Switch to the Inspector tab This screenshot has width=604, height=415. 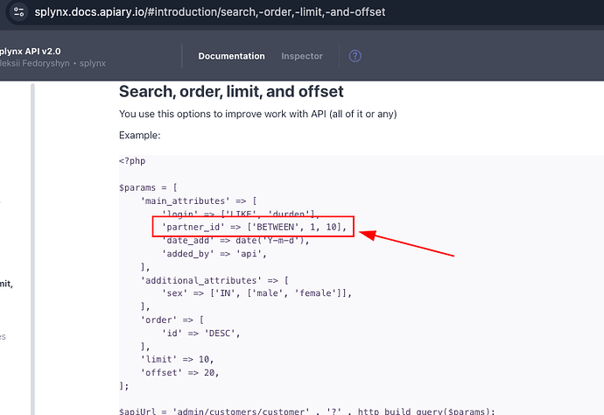pyautogui.click(x=301, y=56)
